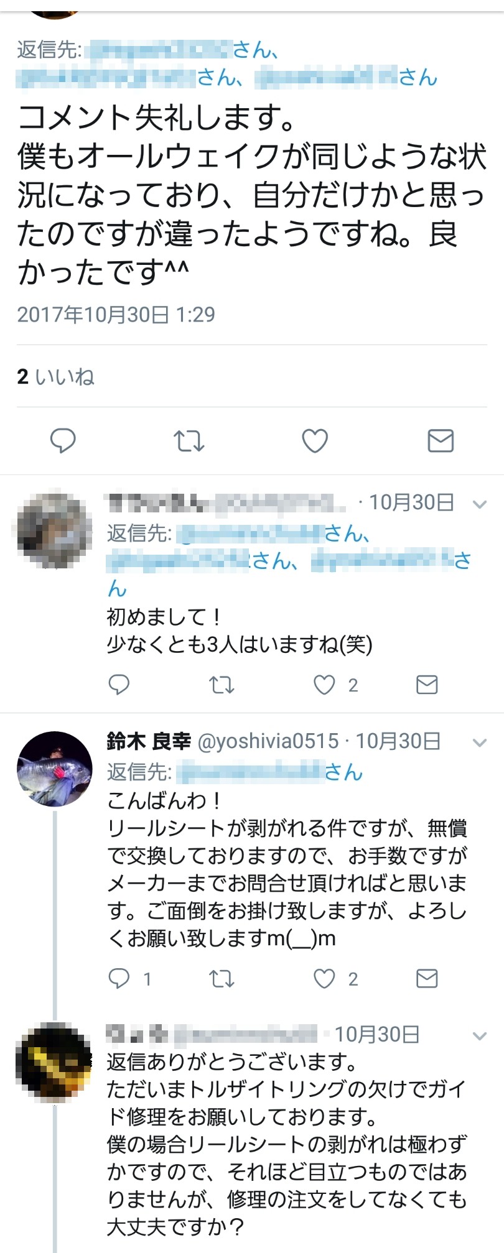Retweet the 少なくとも3人はいますね tweet
Screen dimensions: 504x1253
222,685
